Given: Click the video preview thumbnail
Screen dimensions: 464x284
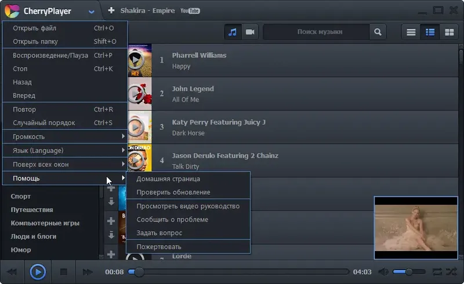Looking at the screenshot, I should click(416, 228).
